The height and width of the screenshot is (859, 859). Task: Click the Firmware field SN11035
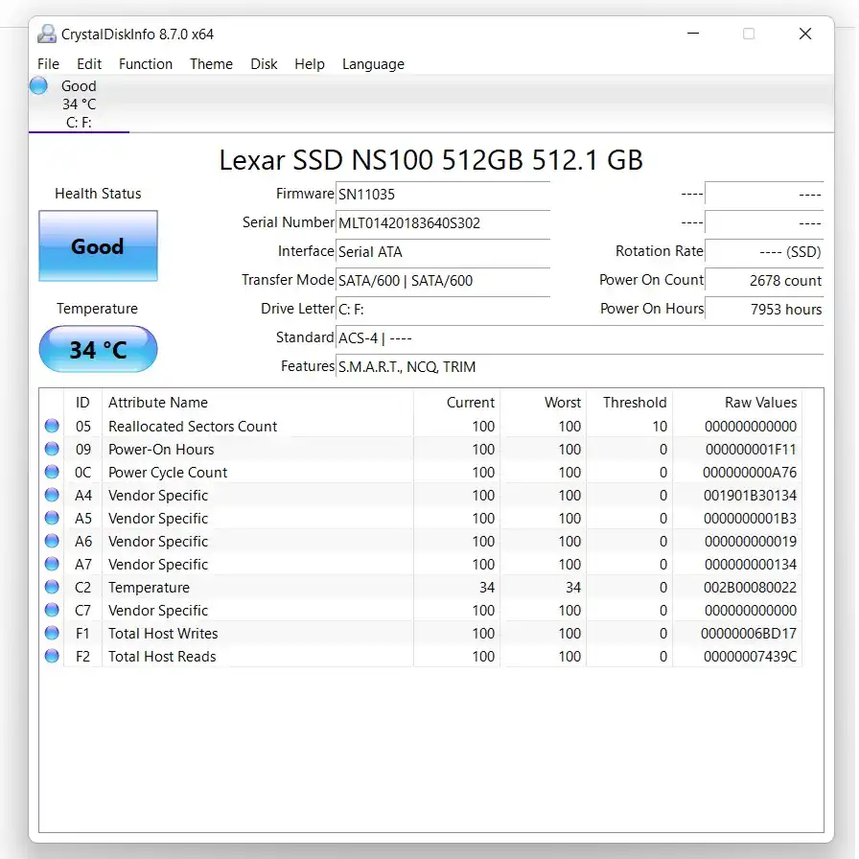443,195
